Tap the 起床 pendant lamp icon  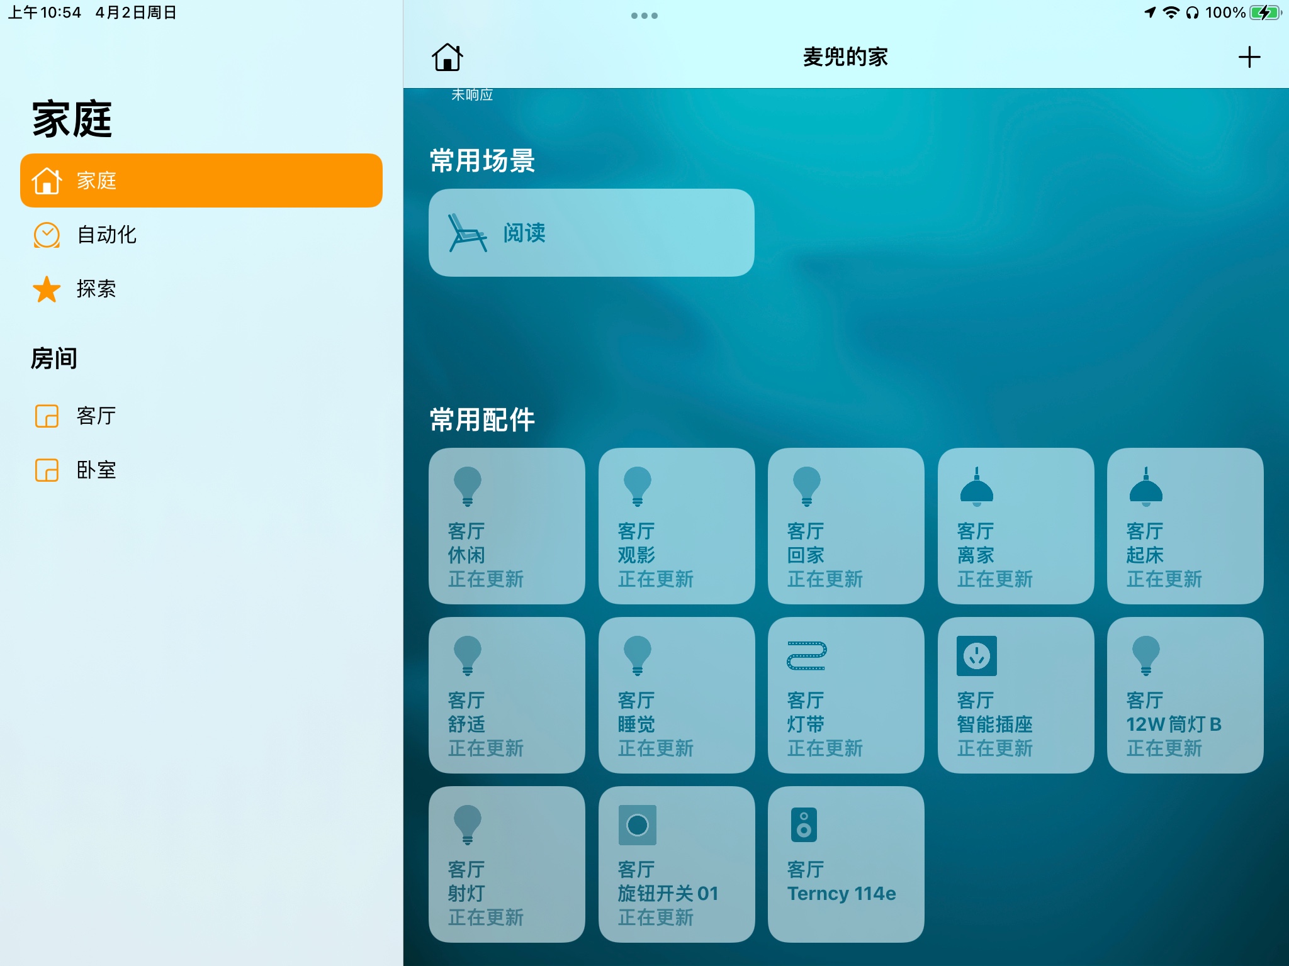click(x=1145, y=487)
